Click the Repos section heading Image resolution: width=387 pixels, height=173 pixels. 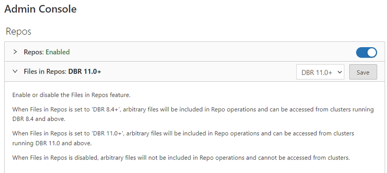(19, 31)
